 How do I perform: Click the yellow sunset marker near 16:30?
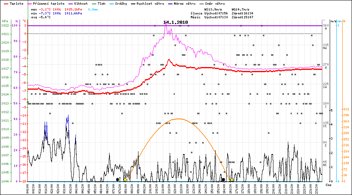pyautogui.click(x=232, y=180)
